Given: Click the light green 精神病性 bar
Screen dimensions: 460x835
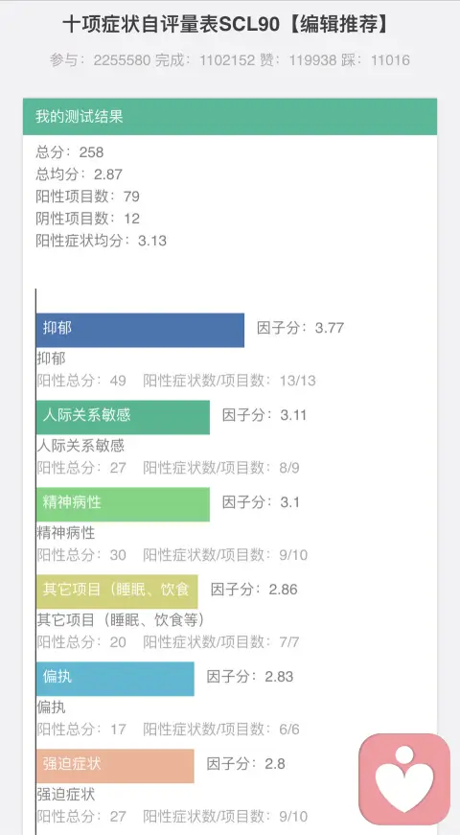Looking at the screenshot, I should click(x=123, y=504).
